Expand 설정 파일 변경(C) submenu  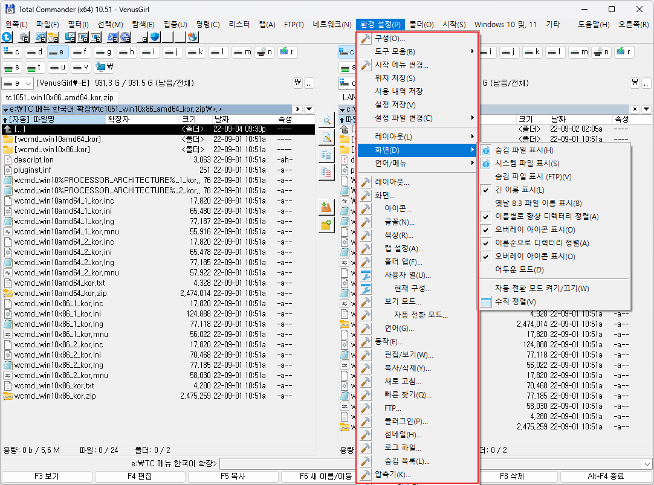pos(418,118)
